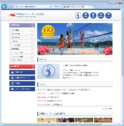
Task: Click the メール・お問い合わせ blue button
Action: (x=22, y=89)
